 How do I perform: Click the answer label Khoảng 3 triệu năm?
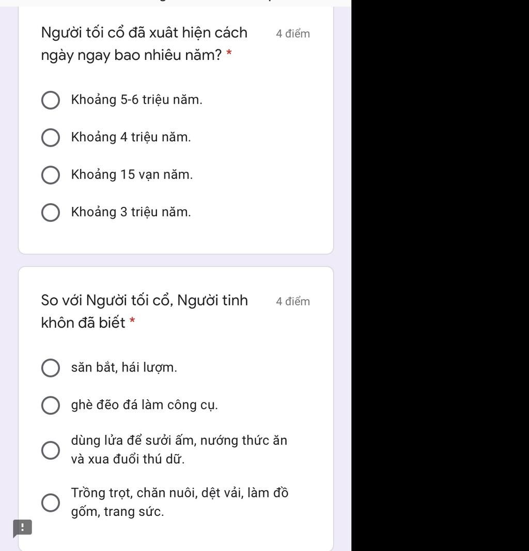point(131,212)
